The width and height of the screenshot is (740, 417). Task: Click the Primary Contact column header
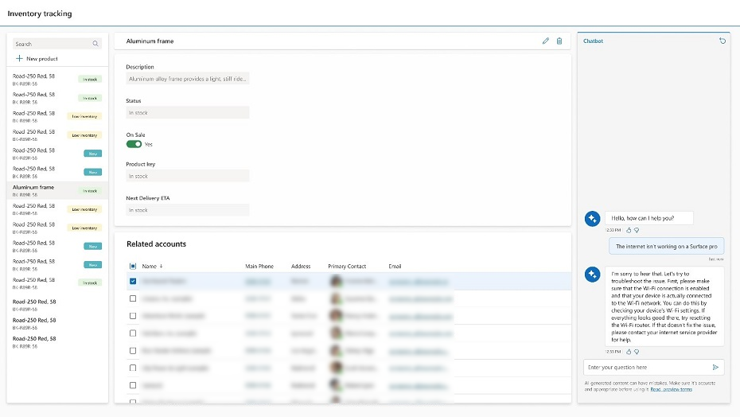click(x=347, y=267)
